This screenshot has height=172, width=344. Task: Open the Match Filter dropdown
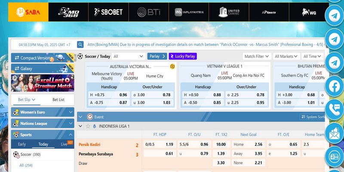[x=257, y=56]
